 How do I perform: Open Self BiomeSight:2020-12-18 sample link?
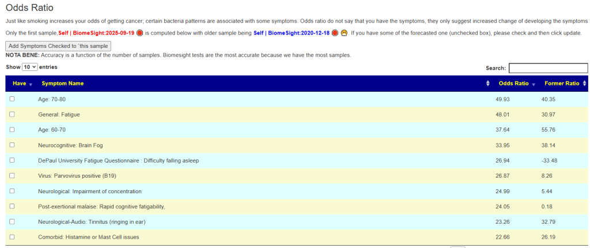click(292, 33)
